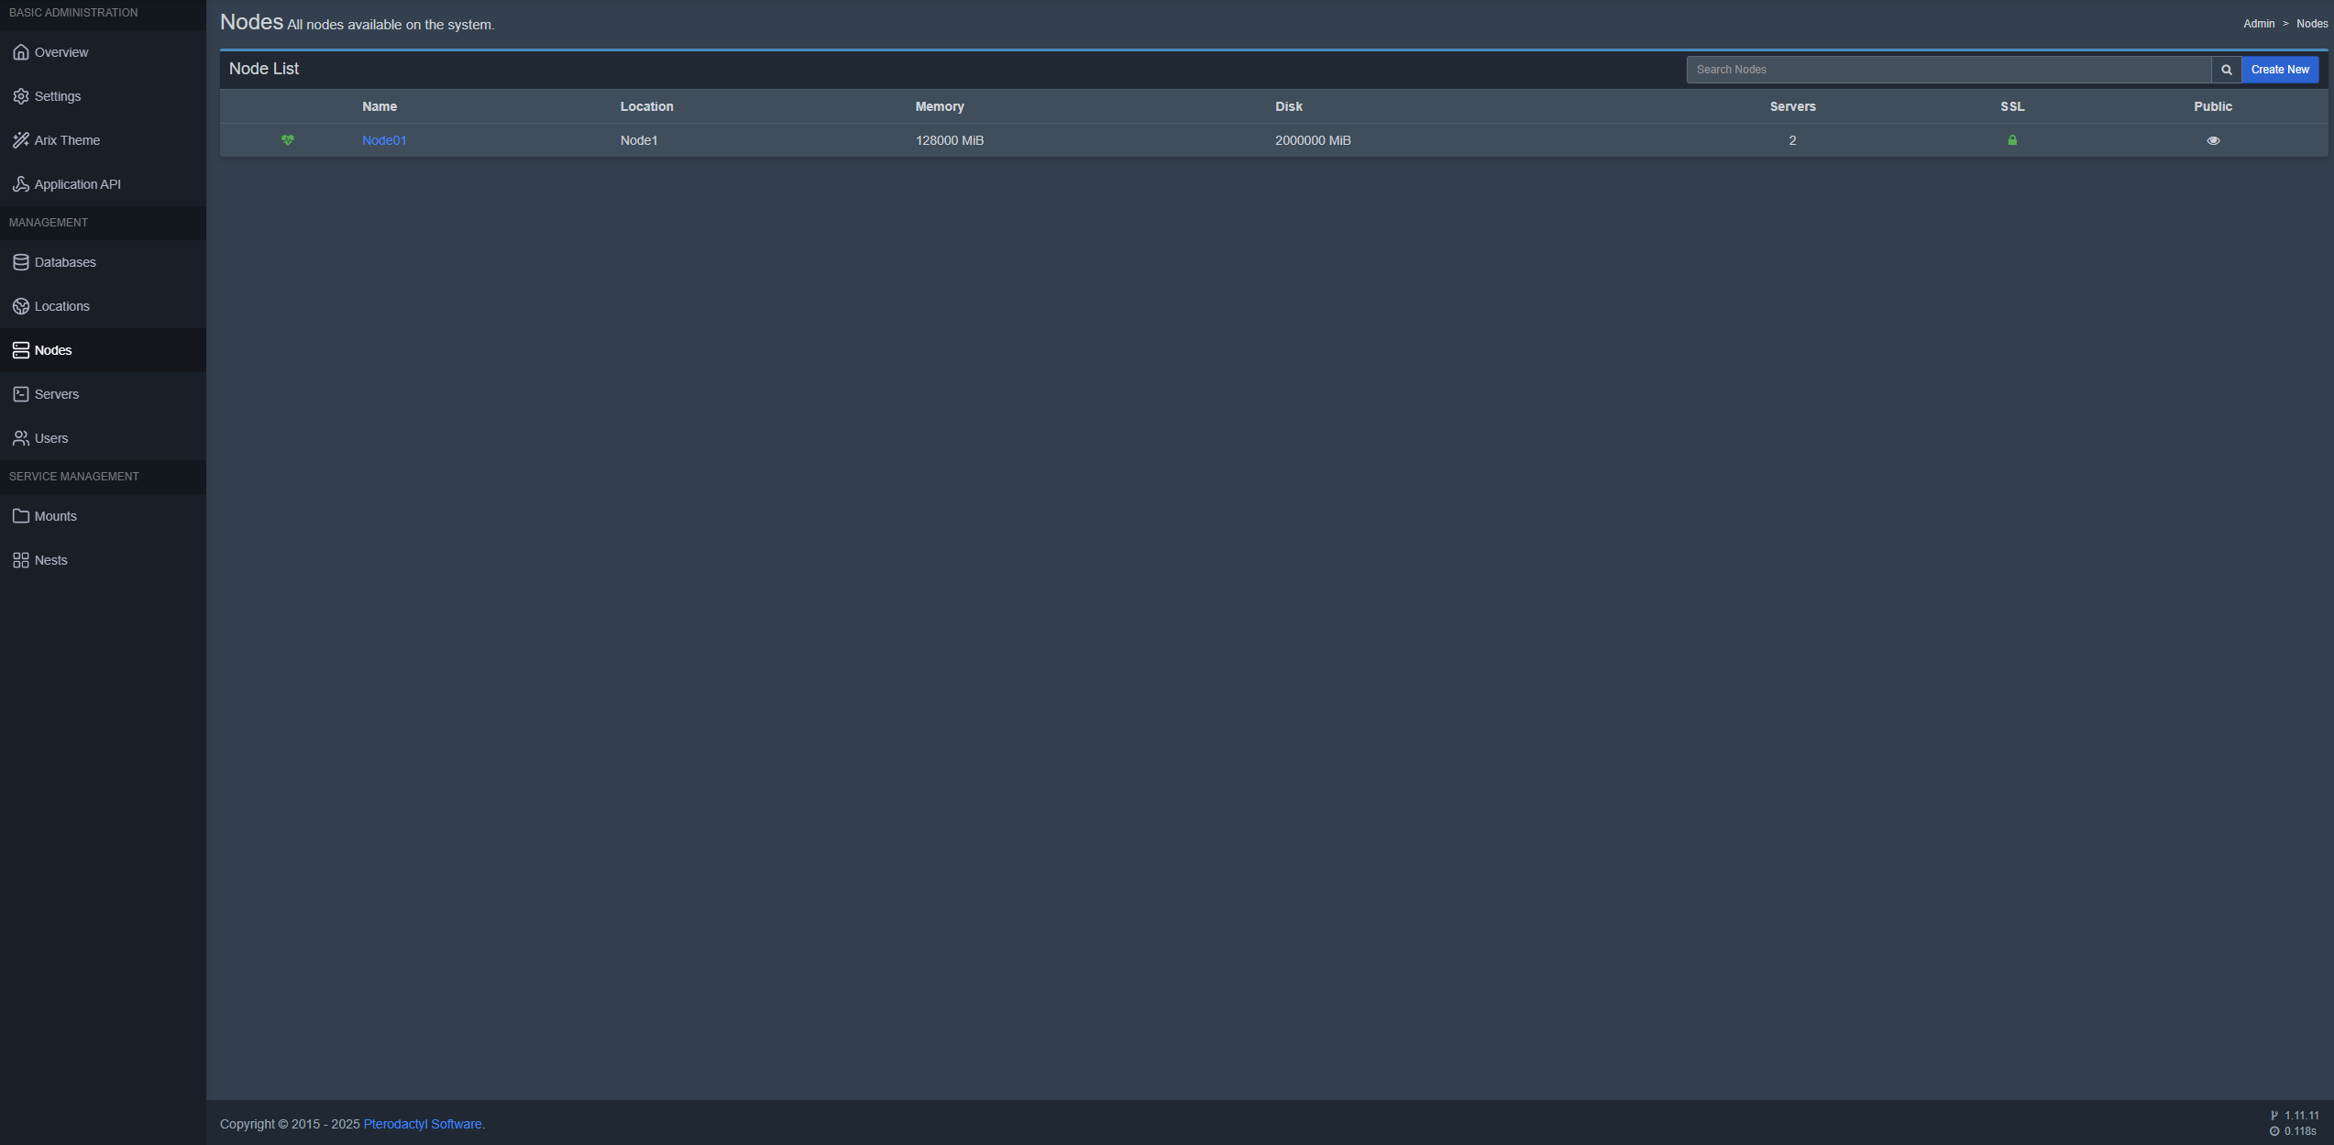Open the Node01 link

pyautogui.click(x=384, y=140)
